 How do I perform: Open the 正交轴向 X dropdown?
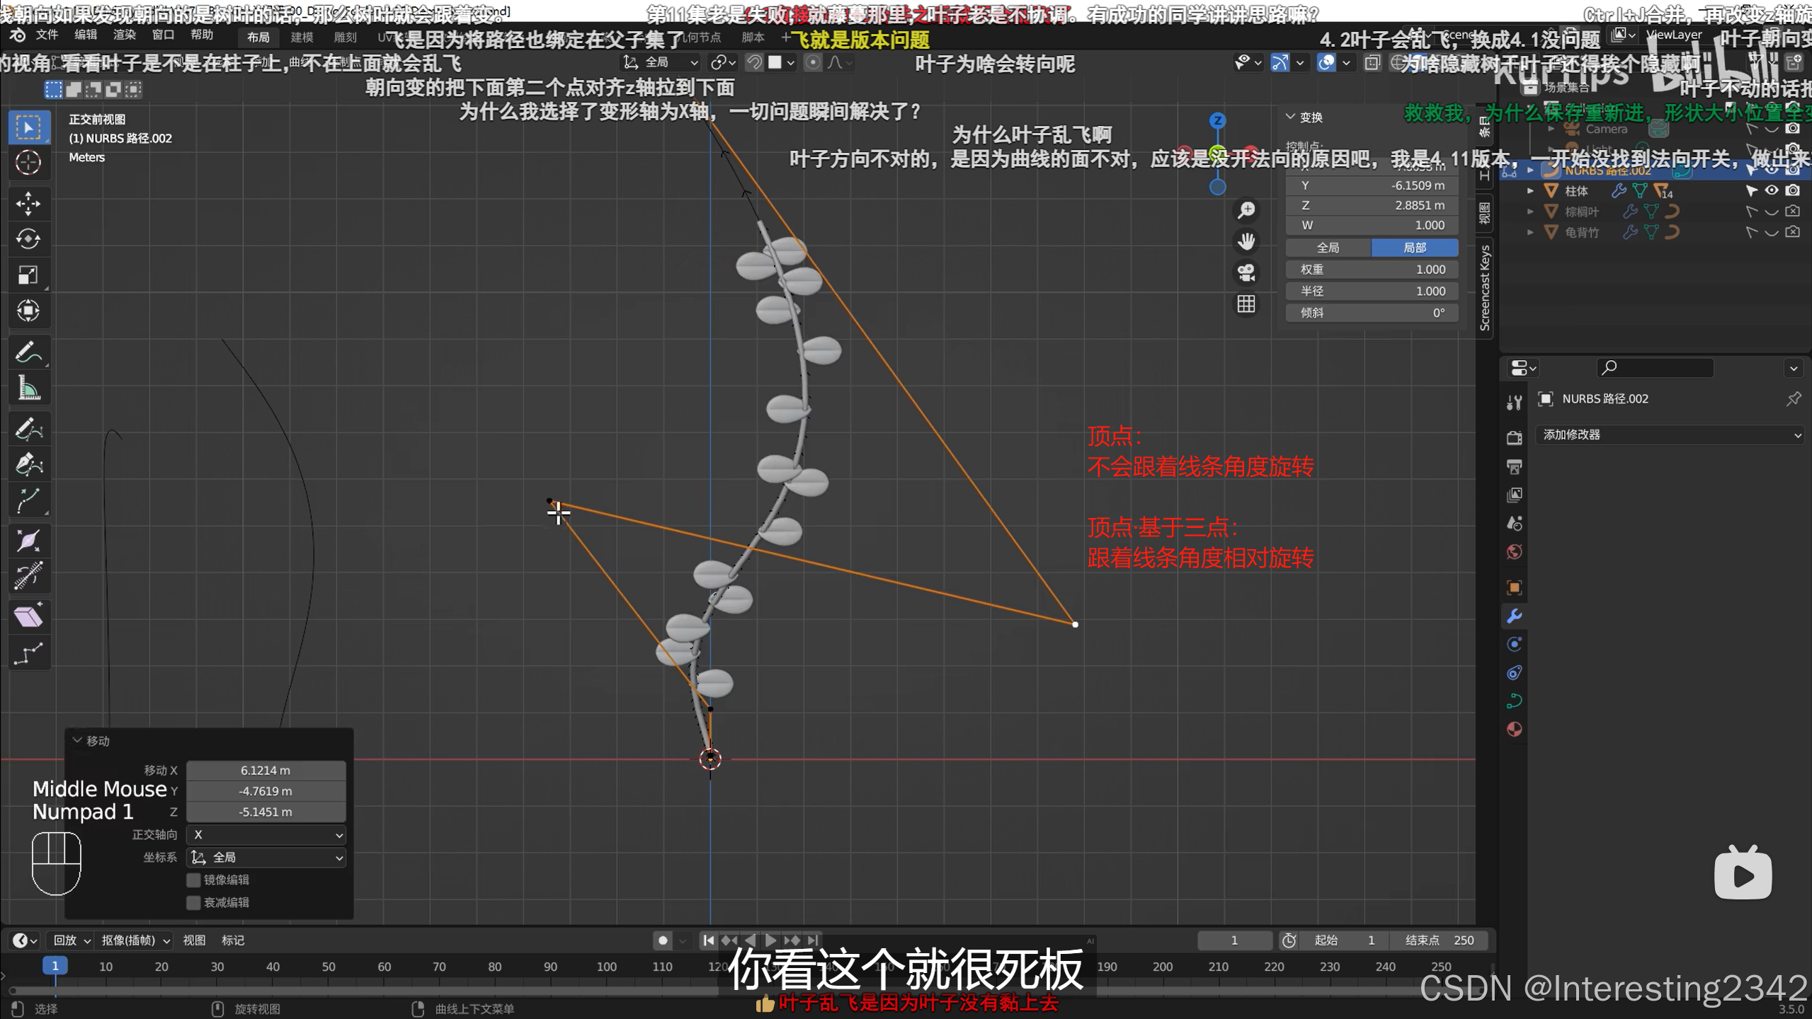(266, 835)
